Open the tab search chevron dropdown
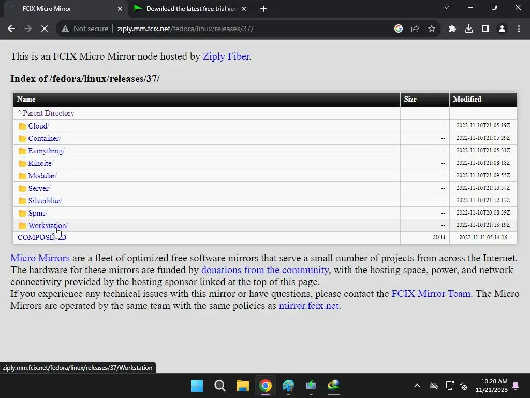The width and height of the screenshot is (530, 398). pyautogui.click(x=447, y=7)
